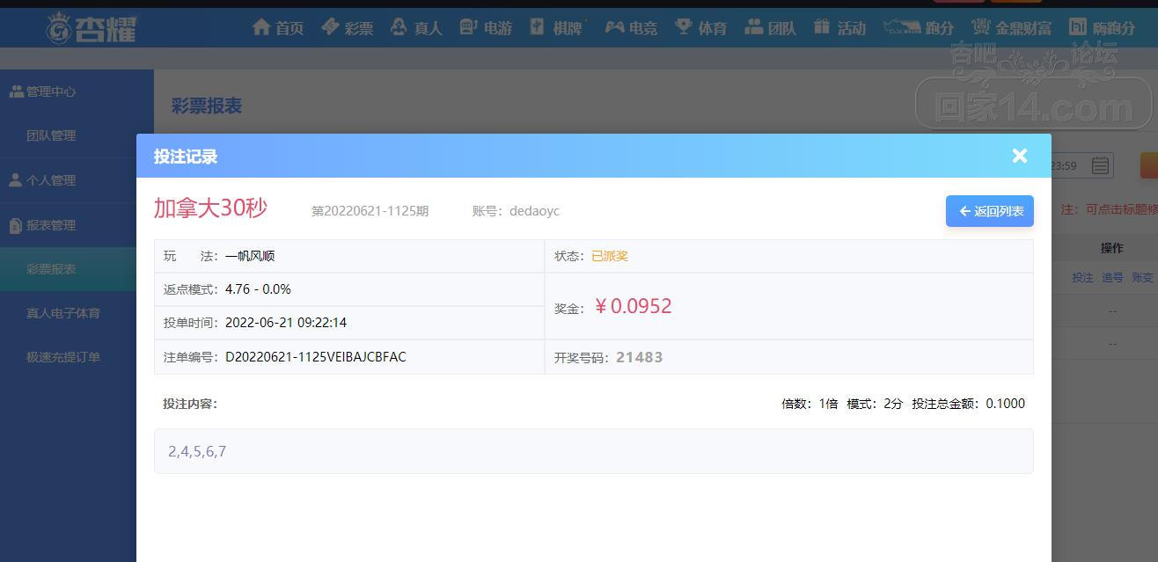Open 真人电子体育 report in sidebar
Screen dimensions: 1158x562
point(63,313)
